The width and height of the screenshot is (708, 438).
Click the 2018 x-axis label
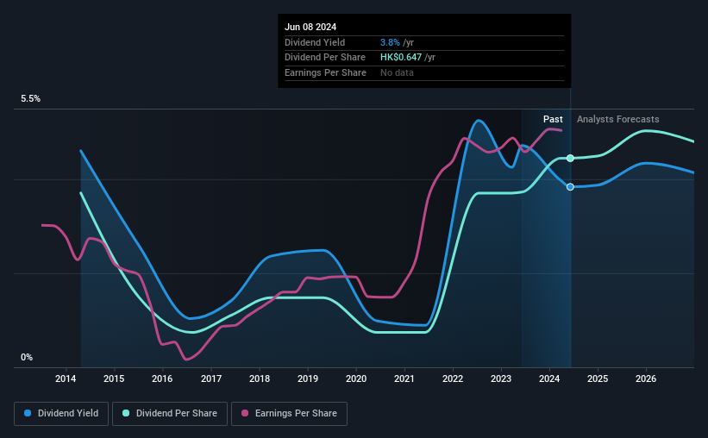point(260,379)
